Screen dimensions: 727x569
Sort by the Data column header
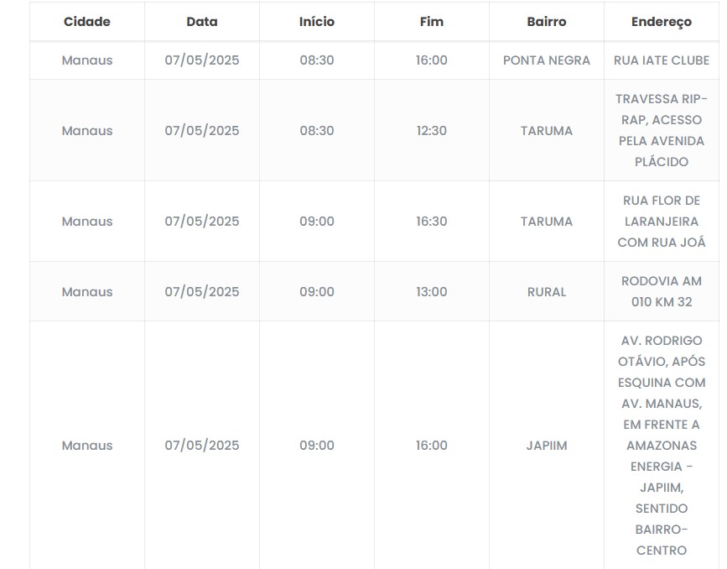click(201, 22)
